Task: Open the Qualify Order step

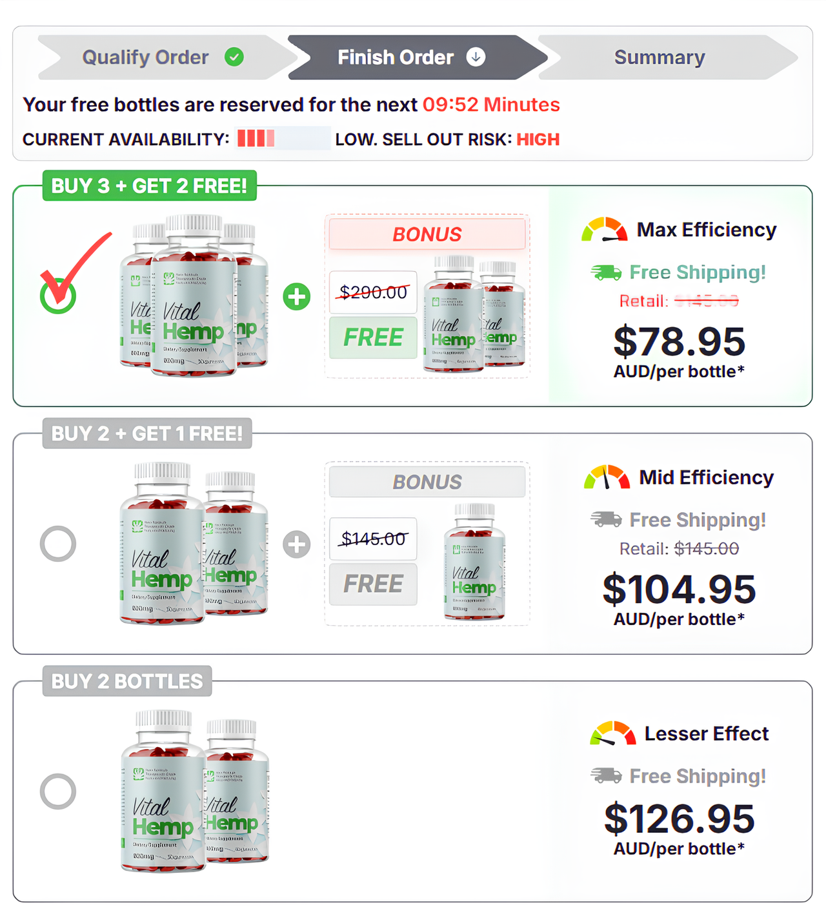Action: point(146,57)
